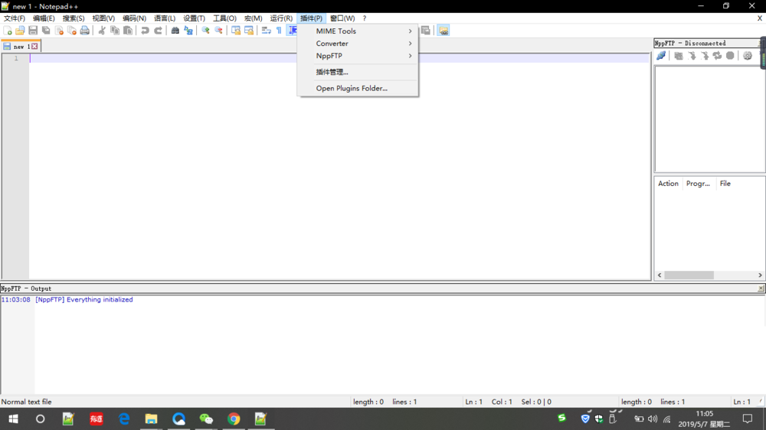Screen dimensions: 766x430
Task: Open the 搜索(S) menu
Action: coord(74,18)
